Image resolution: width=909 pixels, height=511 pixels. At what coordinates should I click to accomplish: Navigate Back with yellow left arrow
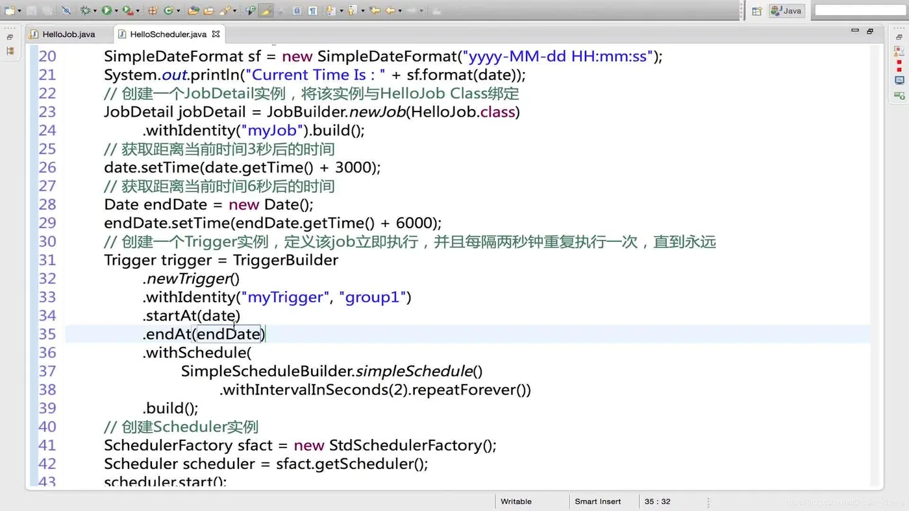pyautogui.click(x=390, y=10)
